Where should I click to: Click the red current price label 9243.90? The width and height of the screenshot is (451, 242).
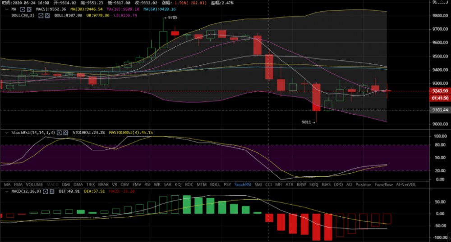[x=441, y=91]
